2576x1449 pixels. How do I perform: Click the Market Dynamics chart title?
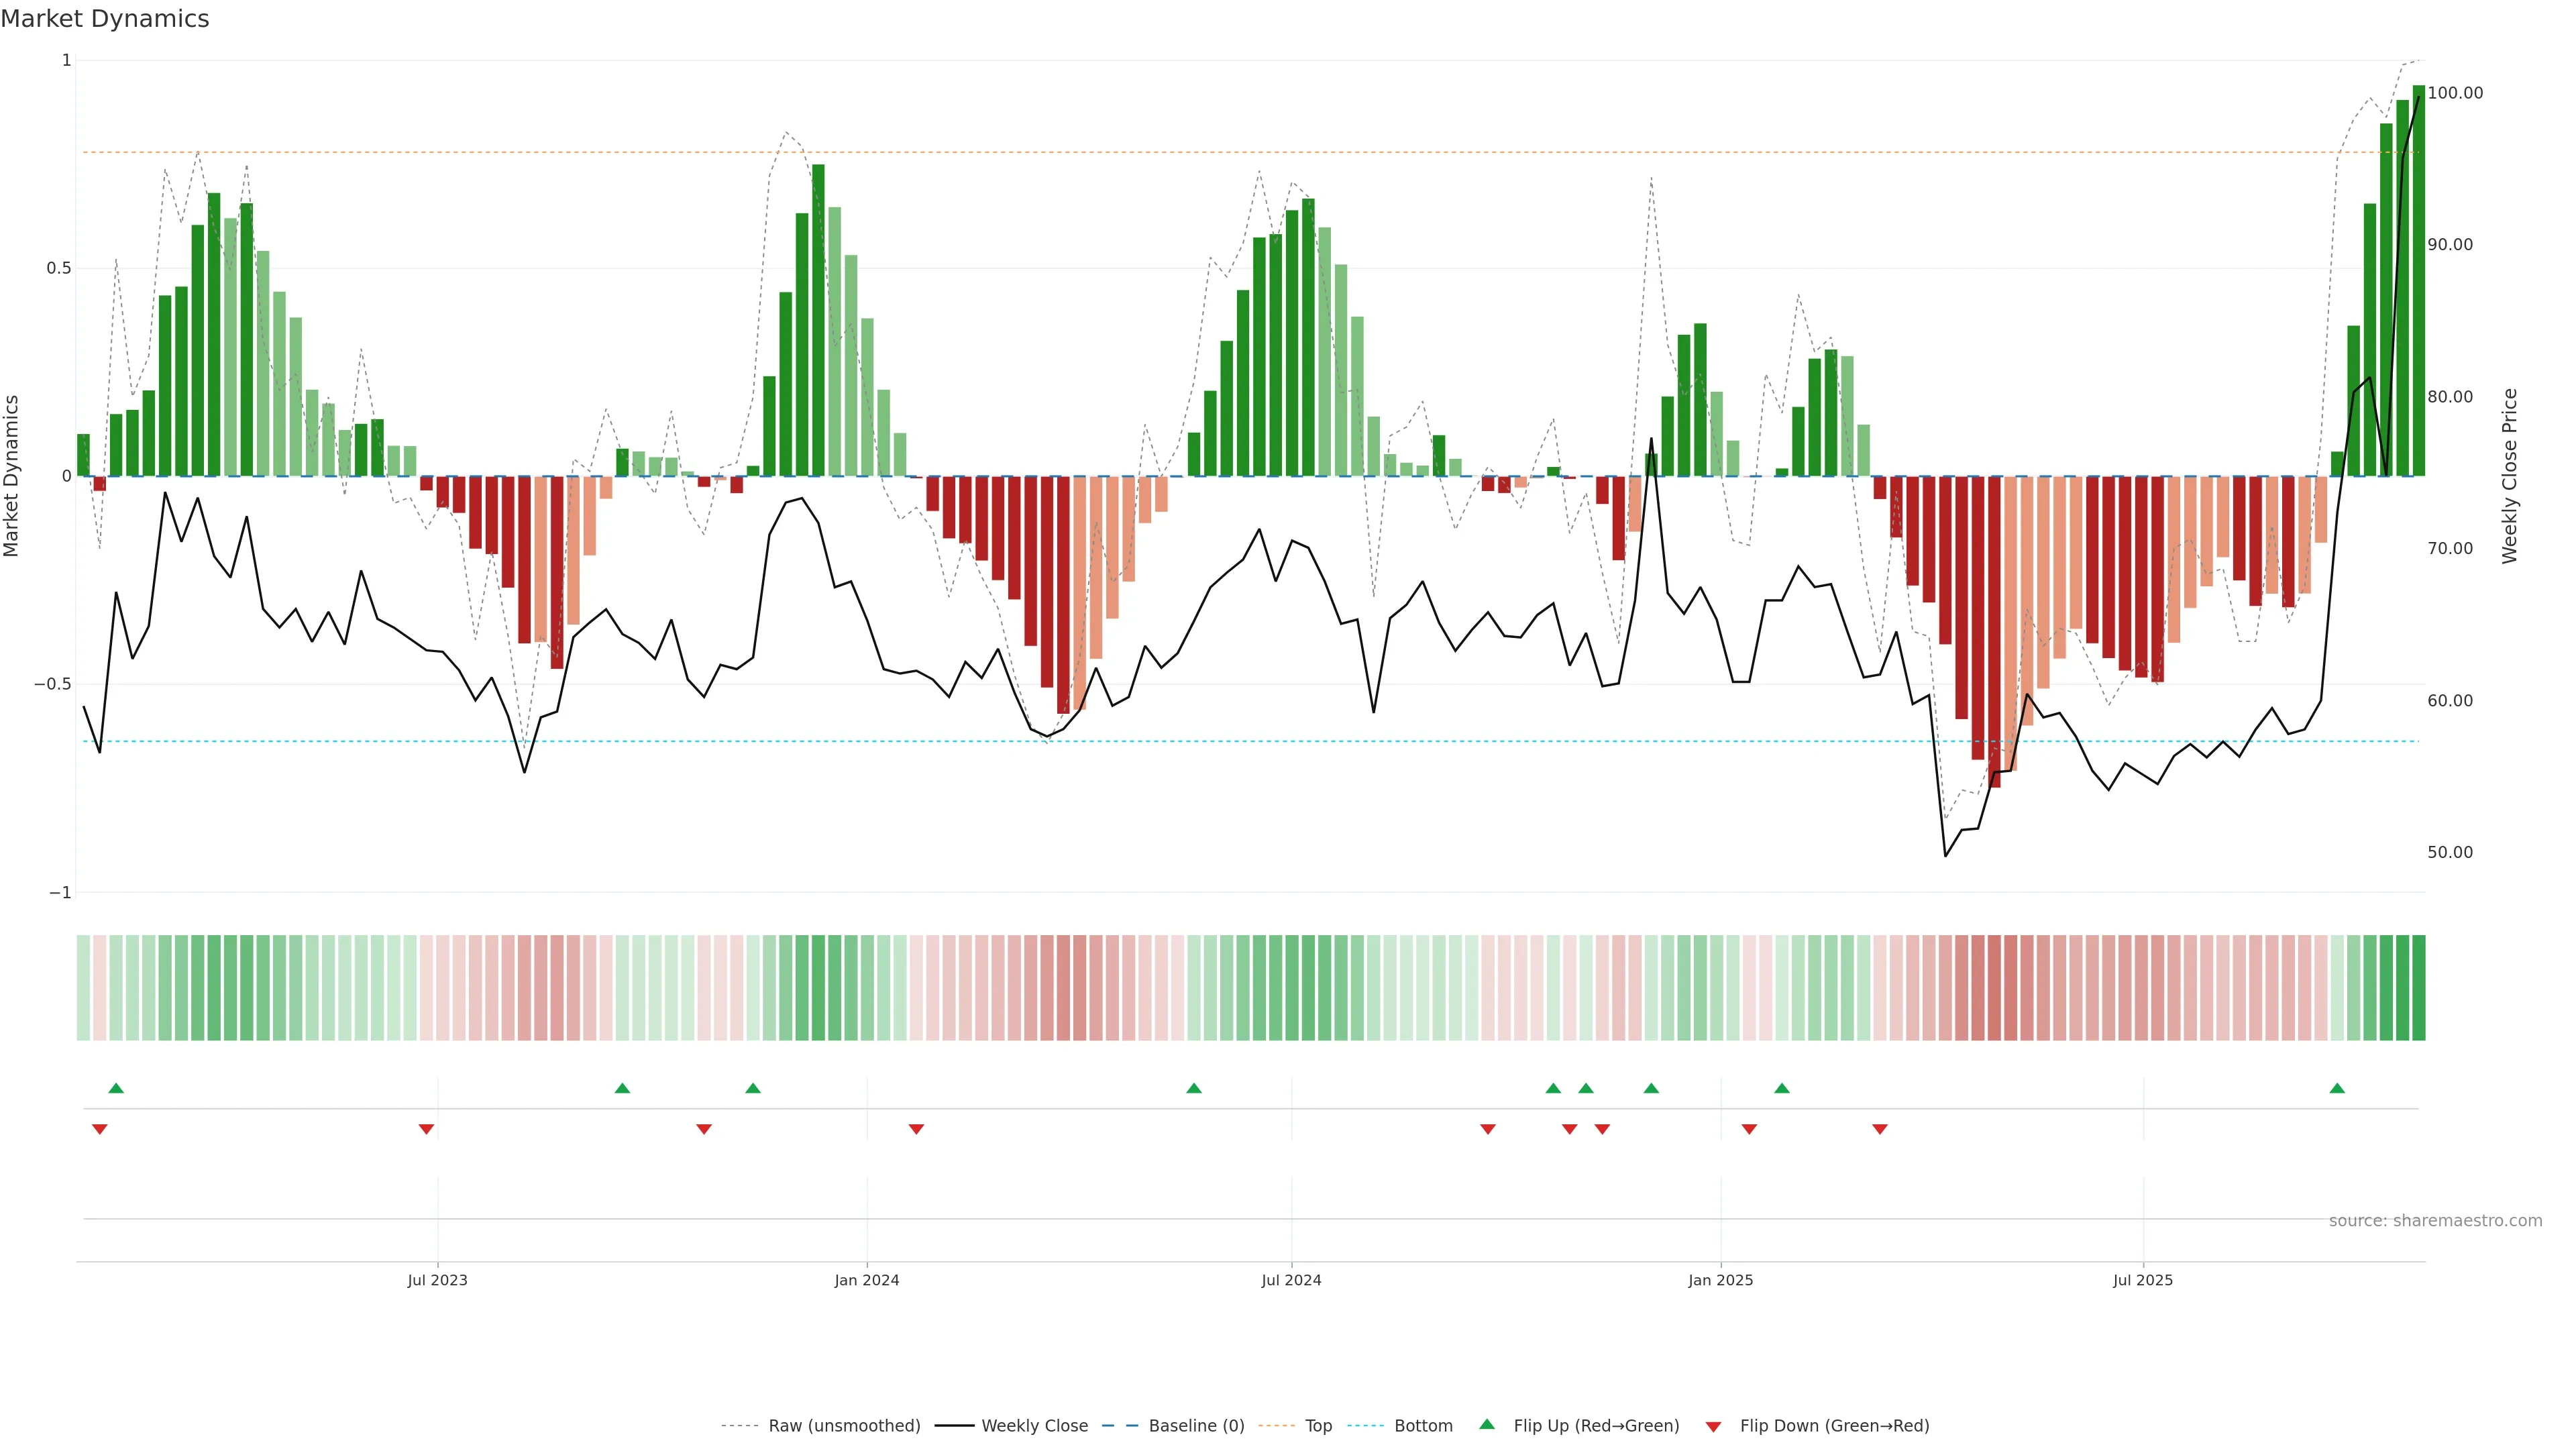point(105,19)
